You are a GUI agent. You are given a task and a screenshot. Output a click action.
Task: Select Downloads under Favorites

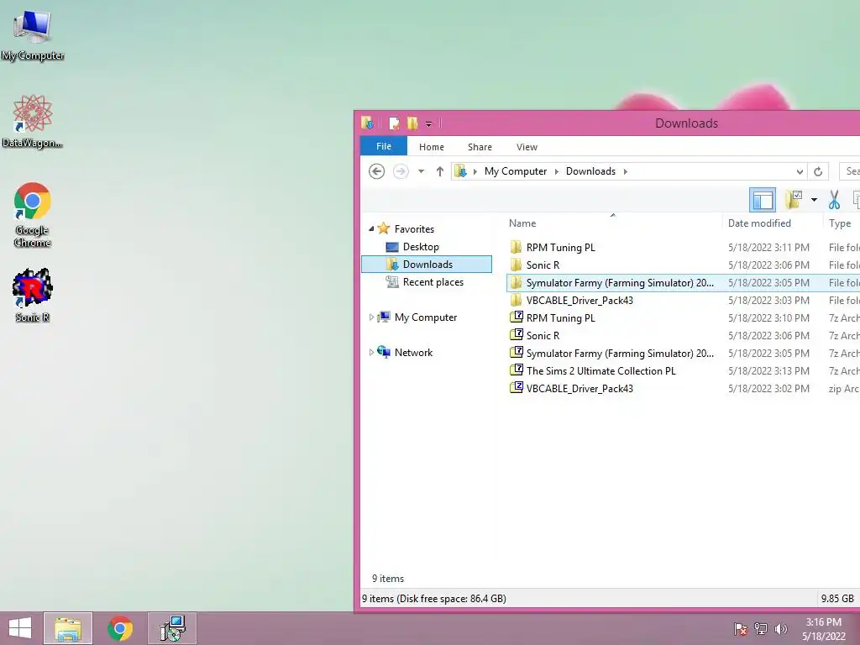click(427, 265)
